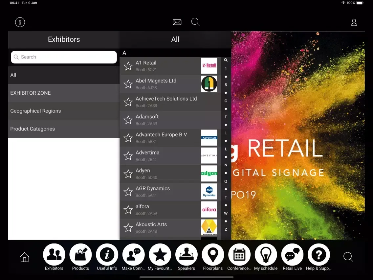373x280 pixels.
Task: Go to Home in the bottom bar
Action: pos(25,257)
